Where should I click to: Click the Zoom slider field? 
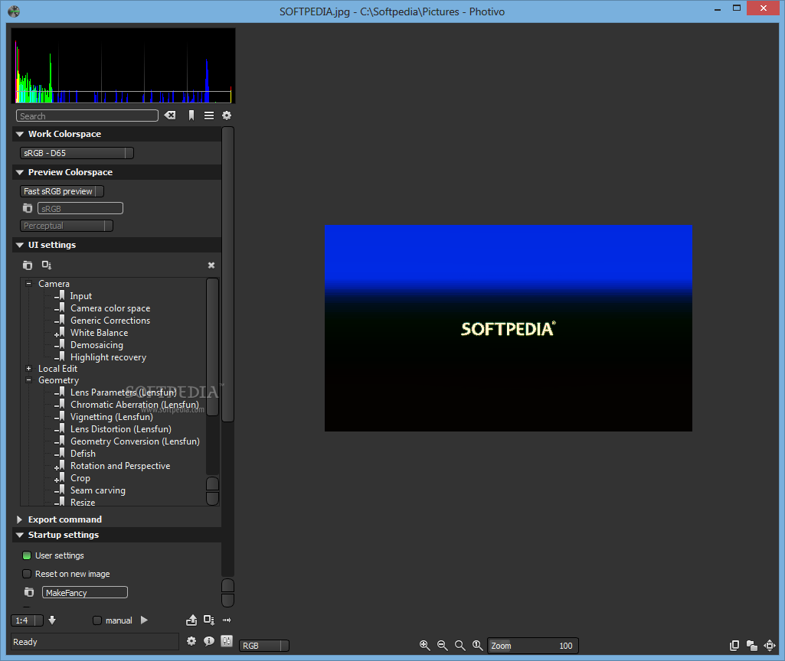533,646
